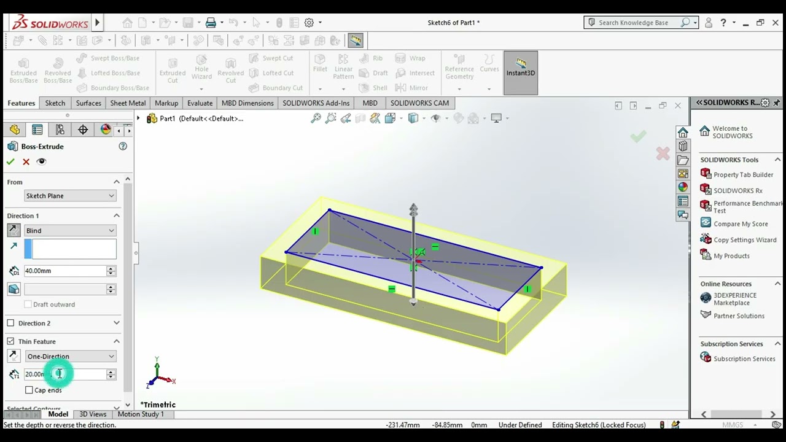
Task: Click the Thin Feature reverse direction button
Action: pos(14,356)
